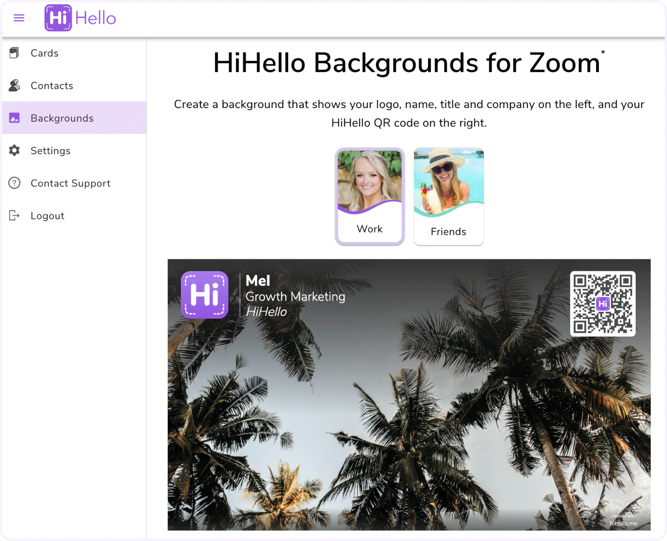The width and height of the screenshot is (667, 541).
Task: Click the Work card label
Action: pos(370,229)
